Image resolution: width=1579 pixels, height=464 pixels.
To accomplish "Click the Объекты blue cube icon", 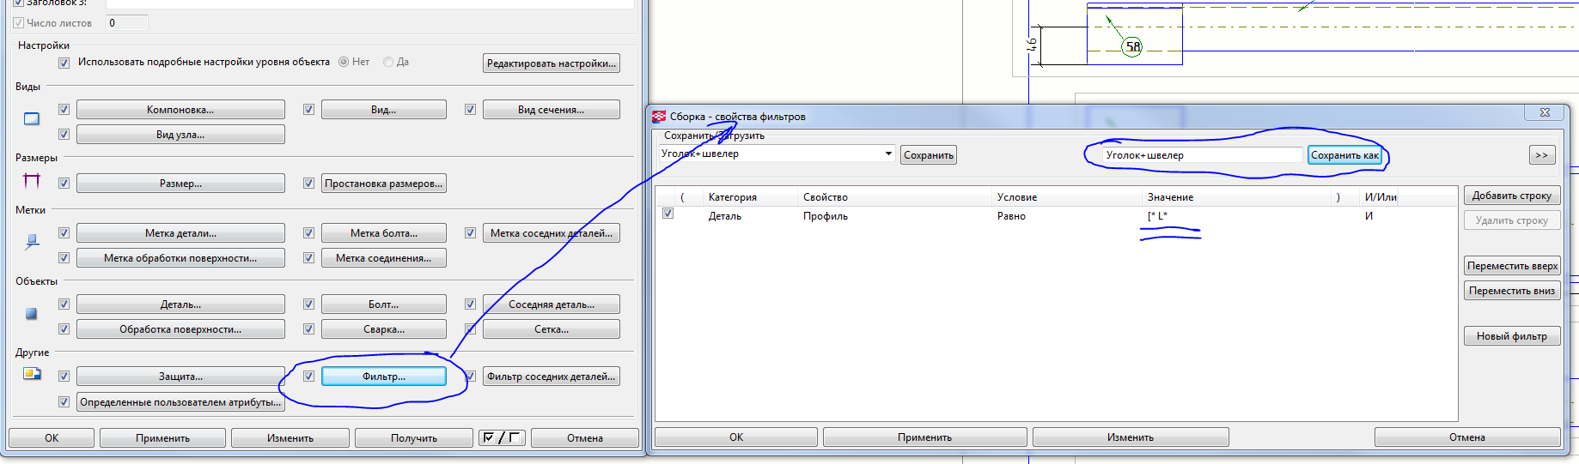I will pyautogui.click(x=32, y=314).
